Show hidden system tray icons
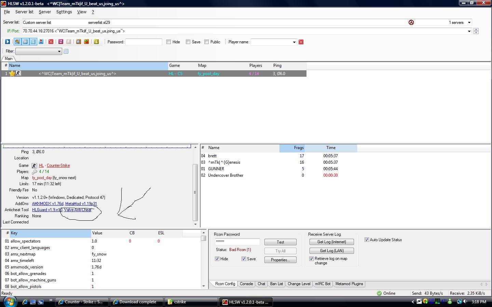The height and width of the screenshot is (307, 492). [x=413, y=302]
